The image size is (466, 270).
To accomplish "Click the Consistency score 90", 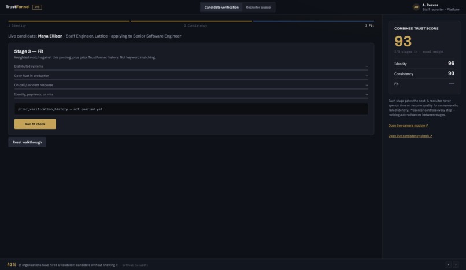I will click(451, 73).
